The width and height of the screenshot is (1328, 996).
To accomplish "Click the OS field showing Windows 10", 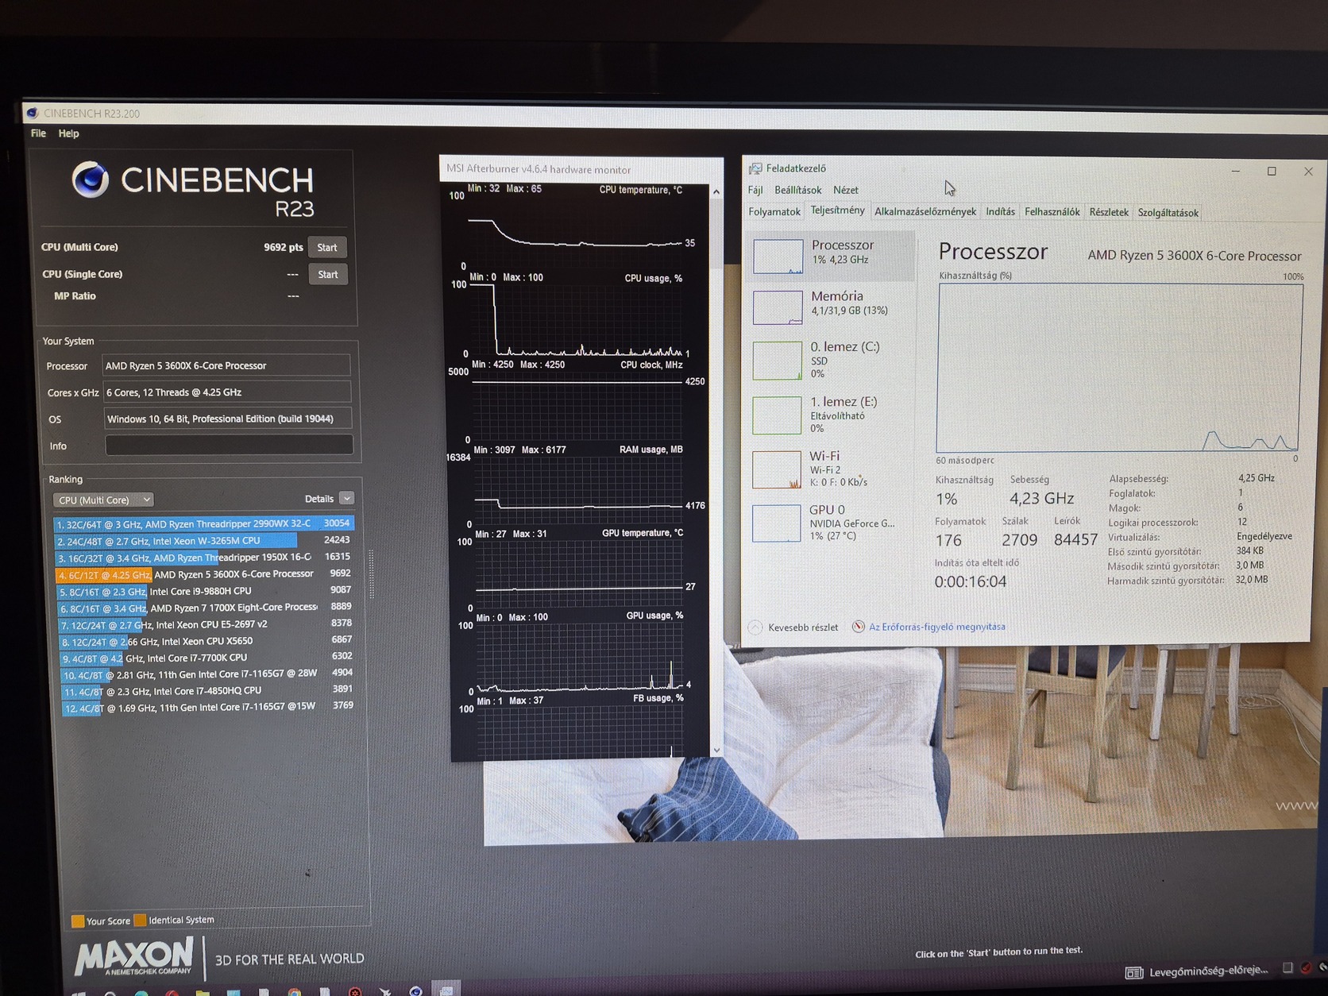I will [x=228, y=419].
